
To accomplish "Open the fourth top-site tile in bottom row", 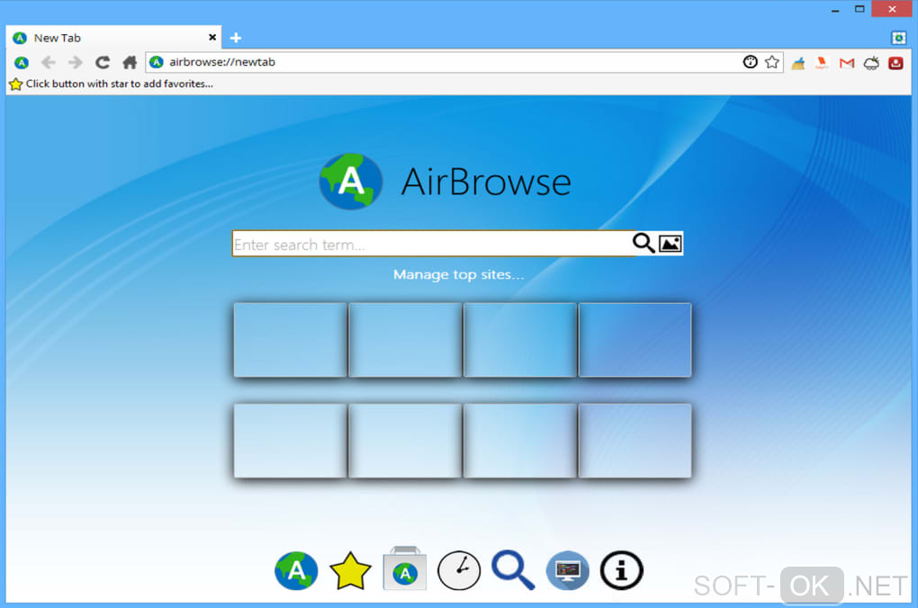I will tap(635, 441).
